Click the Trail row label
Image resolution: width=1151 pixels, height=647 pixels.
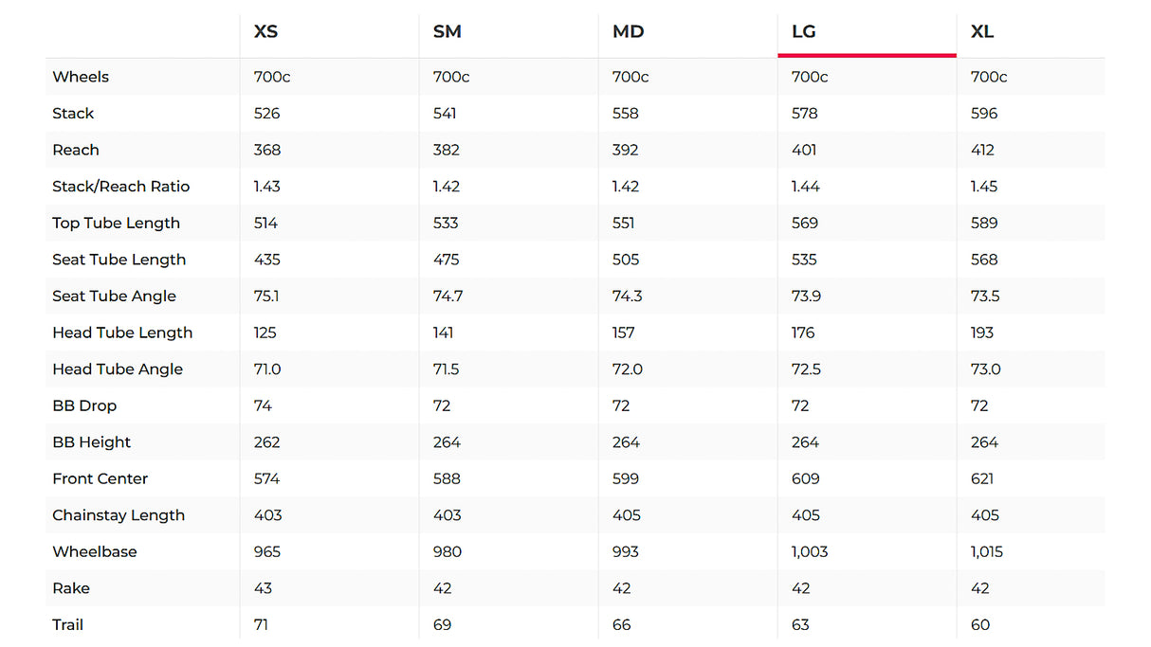pos(68,625)
